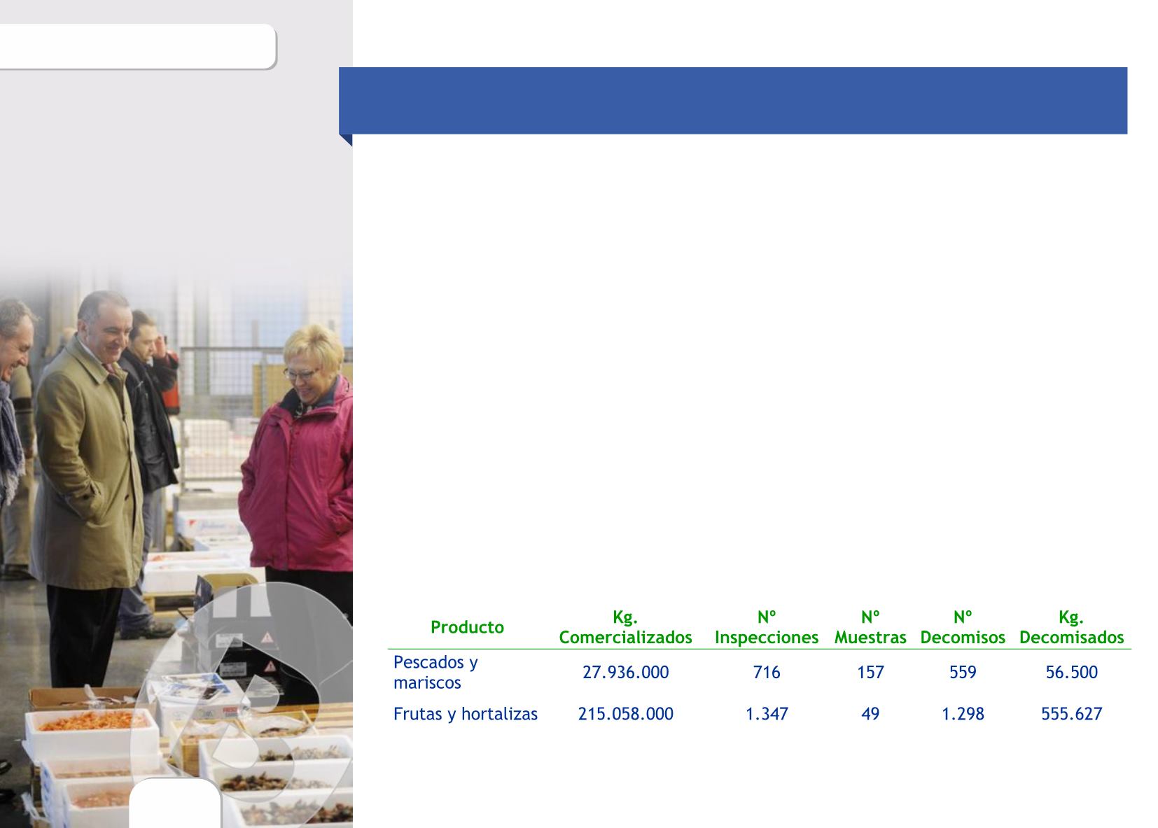The width and height of the screenshot is (1158, 828).
Task: Click the empty white box at top left
Action: 138,47
